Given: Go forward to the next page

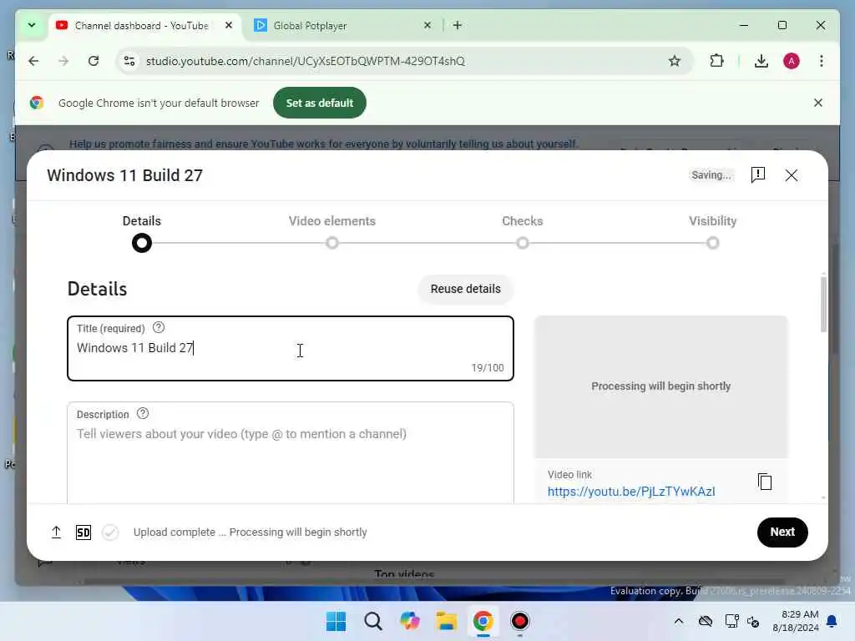Looking at the screenshot, I should pos(63,61).
